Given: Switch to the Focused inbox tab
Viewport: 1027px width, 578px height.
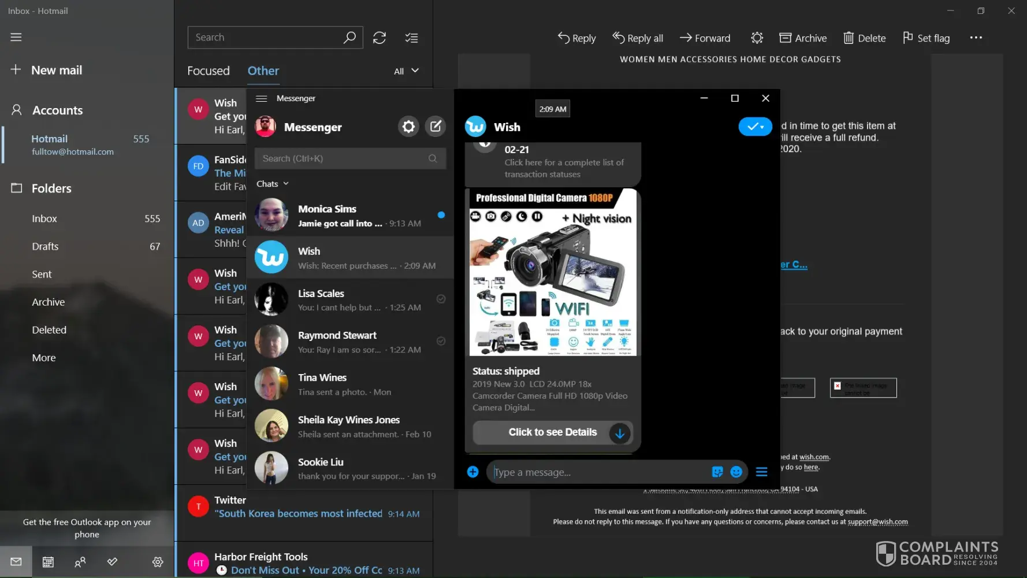Looking at the screenshot, I should [209, 71].
